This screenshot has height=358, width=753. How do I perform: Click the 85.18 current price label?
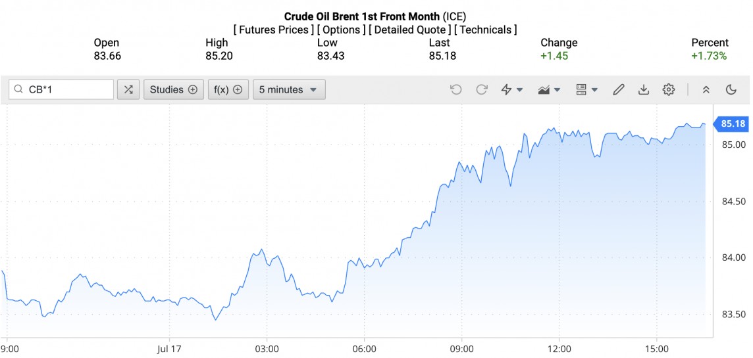pyautogui.click(x=732, y=123)
